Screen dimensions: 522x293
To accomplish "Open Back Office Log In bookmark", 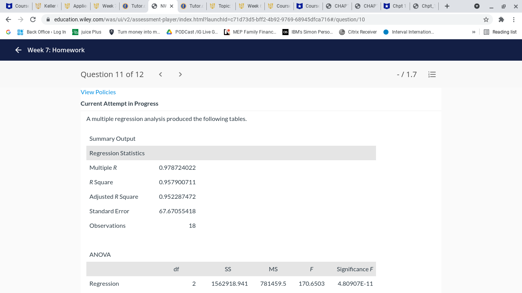I will click(x=42, y=32).
